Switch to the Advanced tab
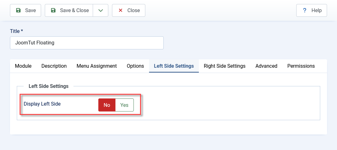The image size is (337, 150). [x=266, y=66]
